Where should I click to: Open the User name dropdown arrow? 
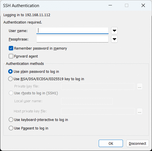point(114,31)
